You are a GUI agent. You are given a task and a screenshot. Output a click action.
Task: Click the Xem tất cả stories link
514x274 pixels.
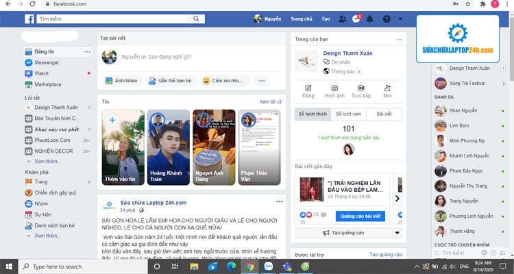(x=271, y=101)
